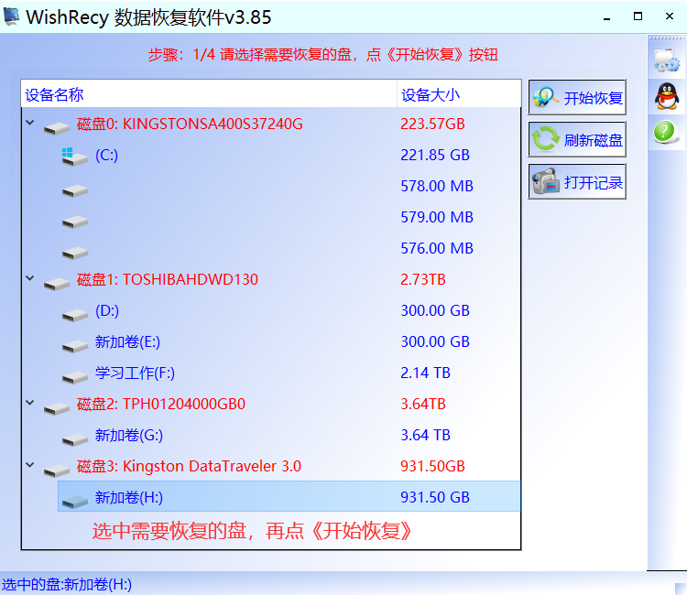Click the drive icon beside 新加卷(E:)
The image size is (687, 595).
coord(75,346)
